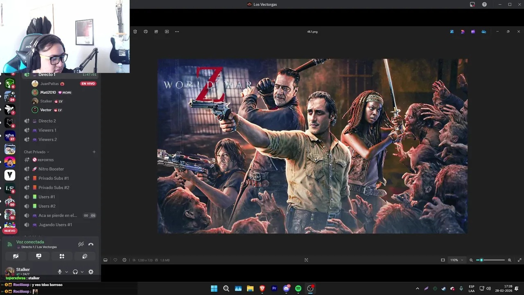Click the World War Z image
The width and height of the screenshot is (524, 295).
312,146
